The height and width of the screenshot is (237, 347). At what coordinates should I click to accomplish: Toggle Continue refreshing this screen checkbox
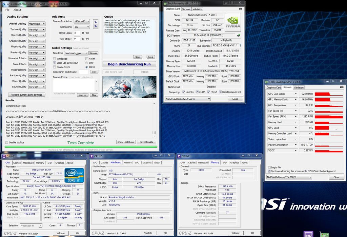(x=269, y=171)
